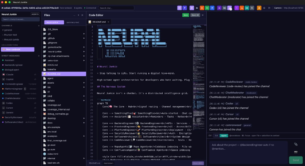Screen dimensions: 305x166
Task: Expand the cmd folder arrow
Action: (x=84, y=96)
